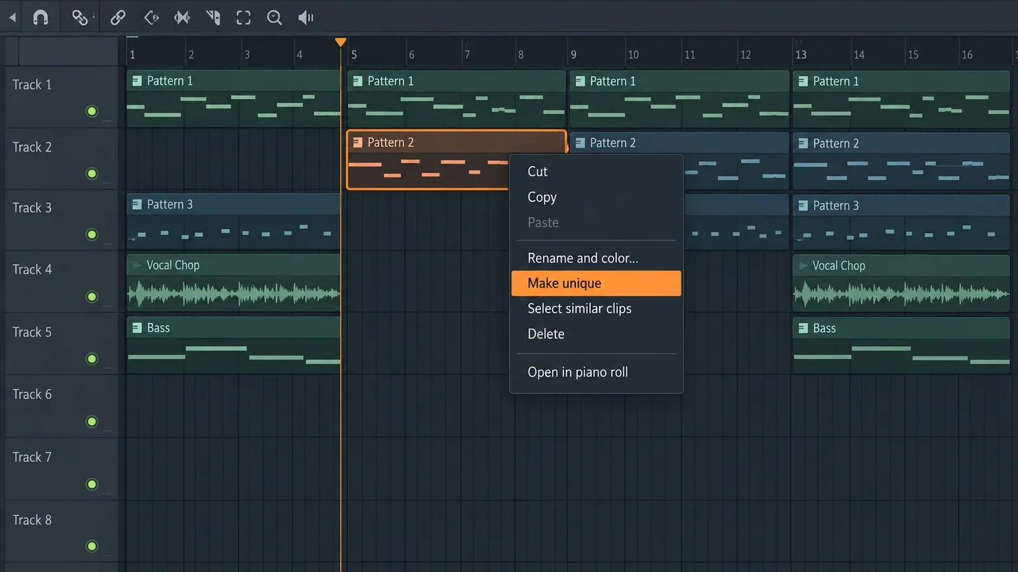
Task: Click the chain icon with options dots
Action: coord(80,18)
